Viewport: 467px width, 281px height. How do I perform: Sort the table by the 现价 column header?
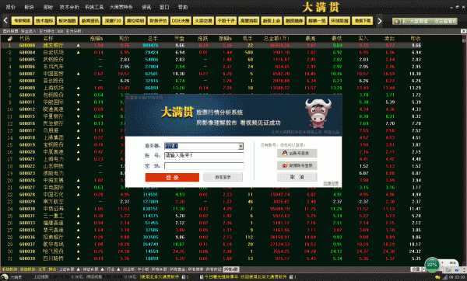125,38
